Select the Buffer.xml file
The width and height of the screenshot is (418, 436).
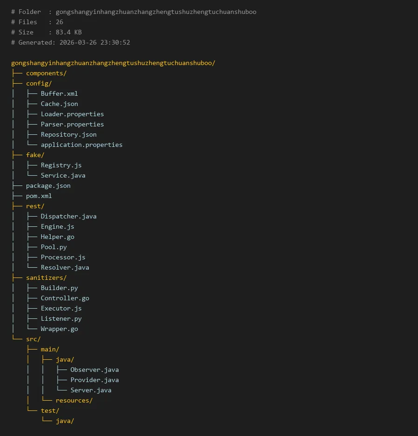(x=59, y=93)
